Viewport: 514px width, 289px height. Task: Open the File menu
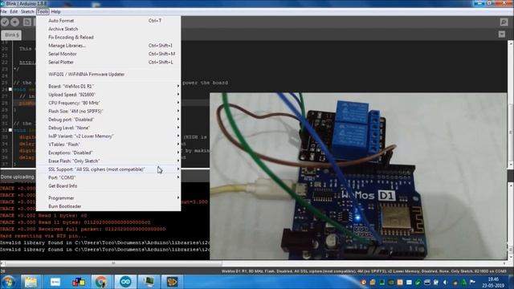click(x=3, y=11)
